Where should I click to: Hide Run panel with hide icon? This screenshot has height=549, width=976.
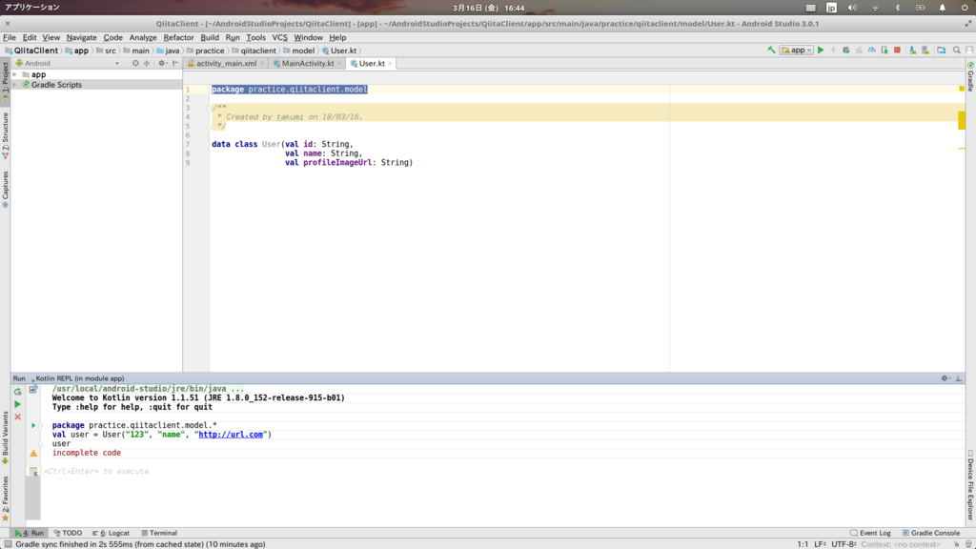[x=959, y=377]
